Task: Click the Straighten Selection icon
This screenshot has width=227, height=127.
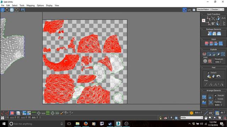Action: [x=210, y=34]
